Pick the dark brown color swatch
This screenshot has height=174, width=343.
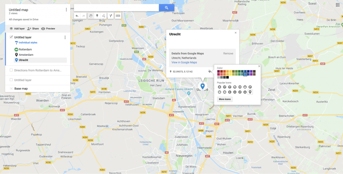pos(254,71)
